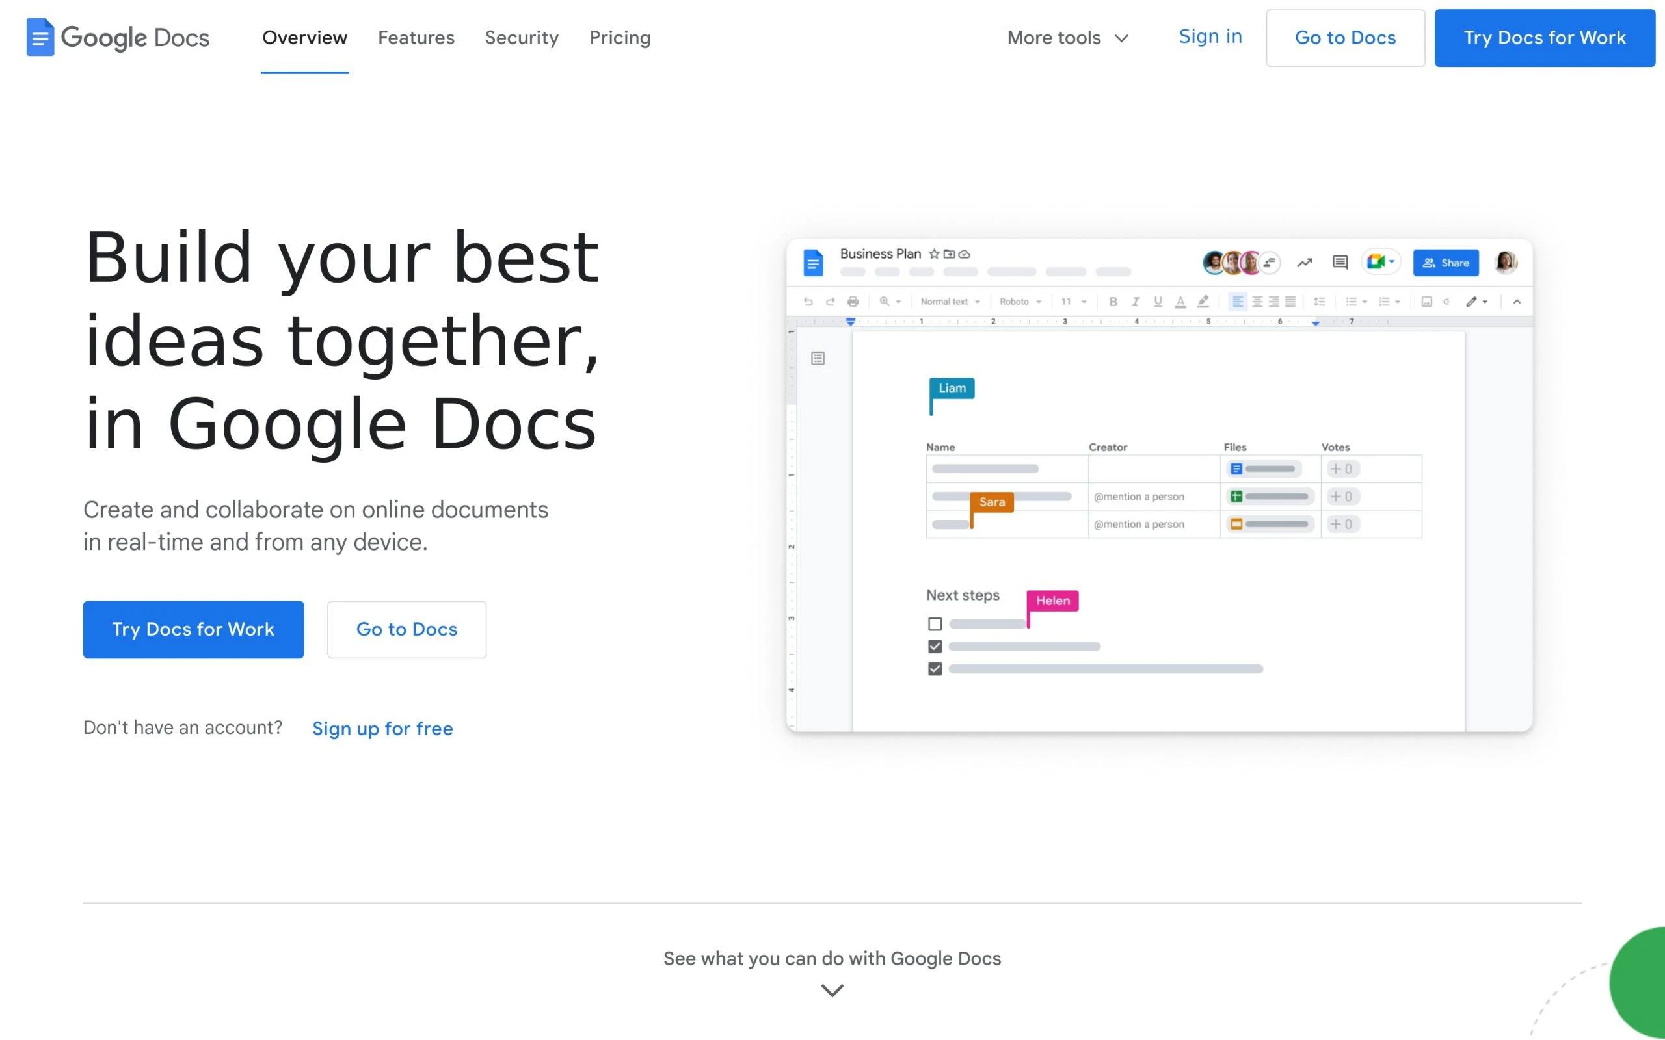The width and height of the screenshot is (1665, 1040).
Task: Click the collaborator chat icon next to avatars
Action: [x=1270, y=262]
